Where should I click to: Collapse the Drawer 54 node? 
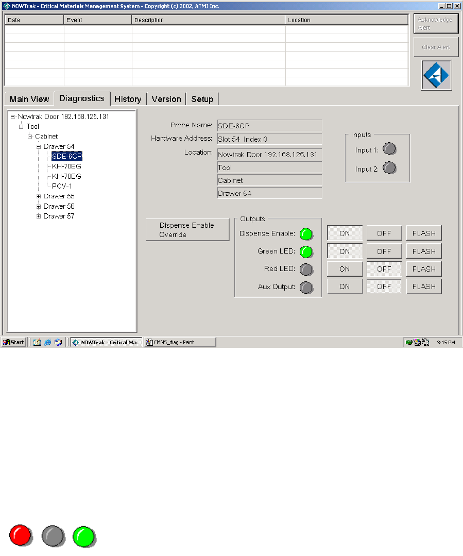click(x=39, y=146)
